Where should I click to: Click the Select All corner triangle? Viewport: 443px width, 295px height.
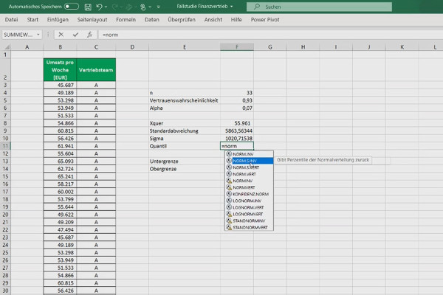point(7,47)
